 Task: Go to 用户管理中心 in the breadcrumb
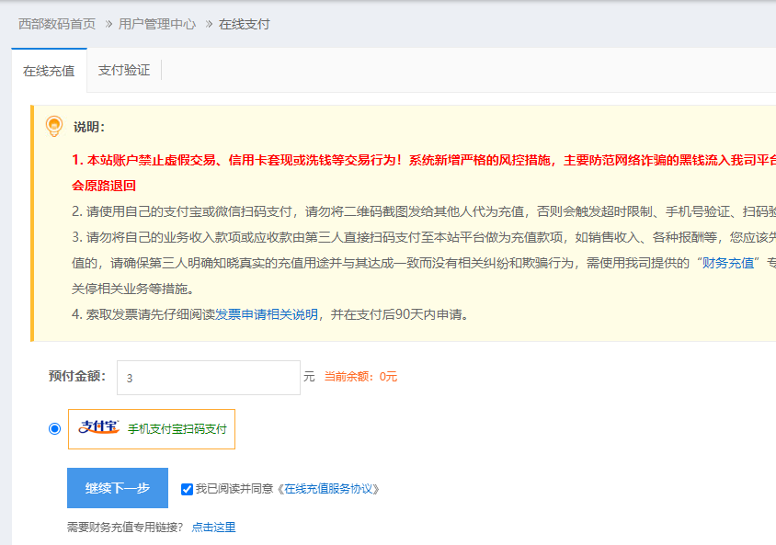click(x=157, y=24)
